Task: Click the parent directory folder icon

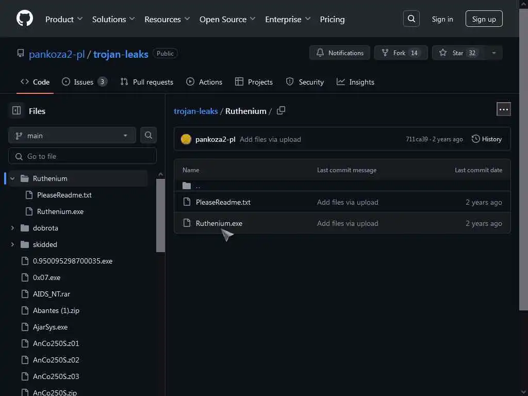Action: tap(187, 186)
